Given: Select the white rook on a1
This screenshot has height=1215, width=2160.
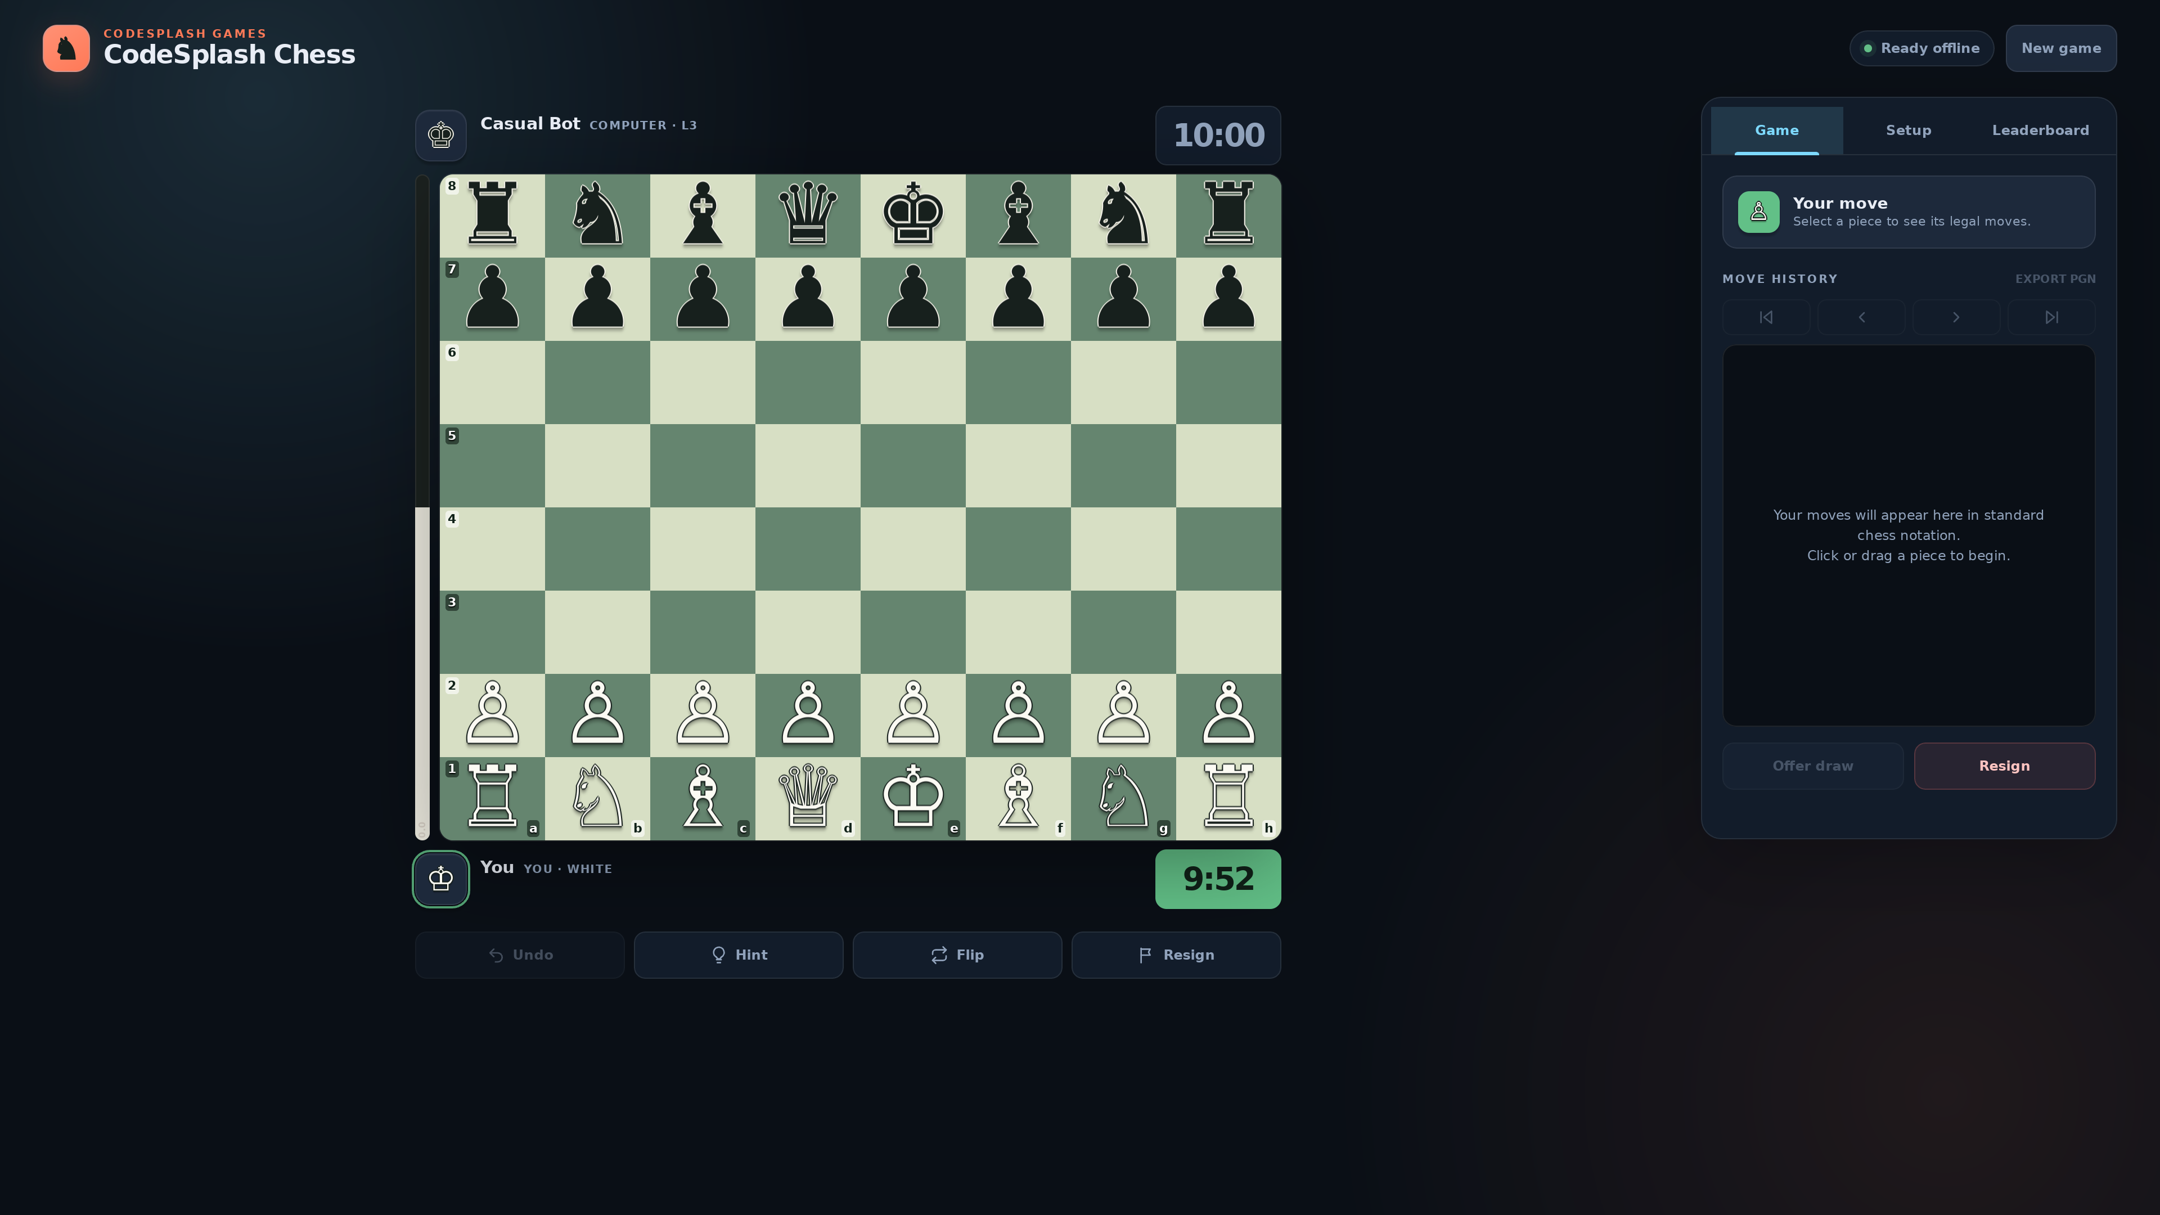Looking at the screenshot, I should tap(492, 798).
